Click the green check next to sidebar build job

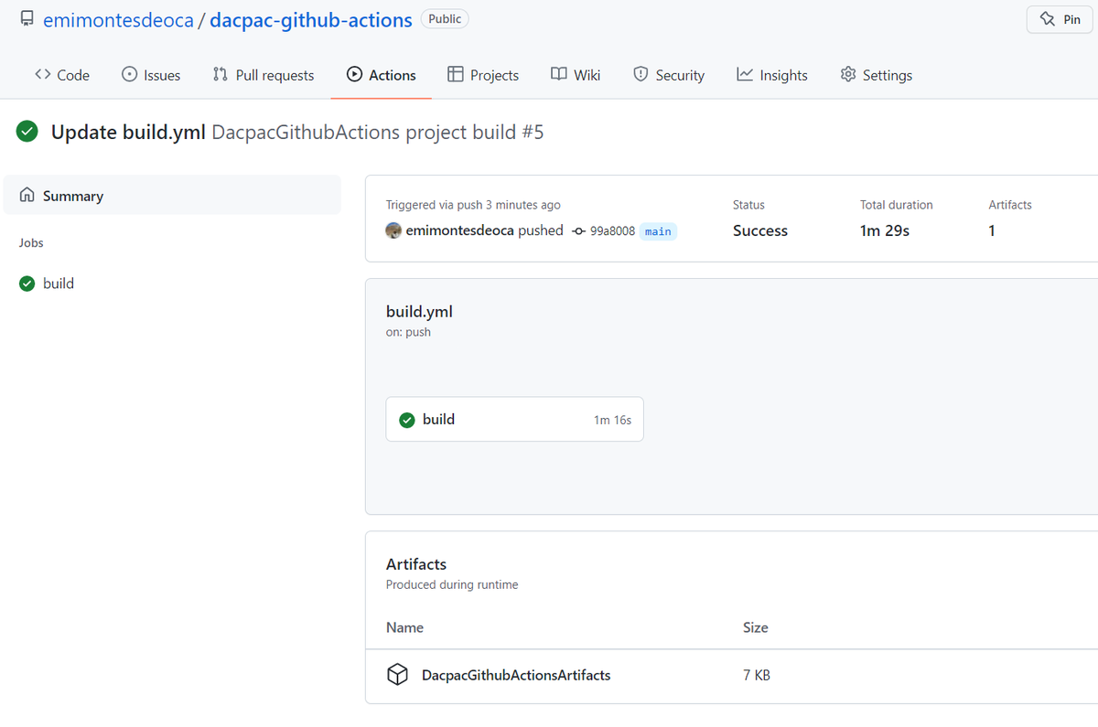tap(27, 283)
